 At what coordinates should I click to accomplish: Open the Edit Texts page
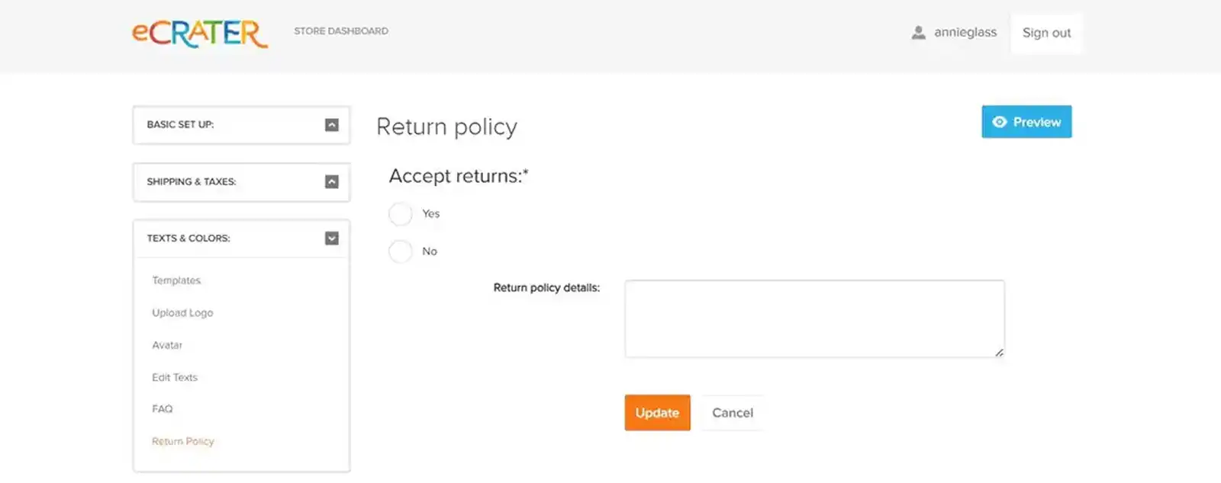(x=175, y=377)
